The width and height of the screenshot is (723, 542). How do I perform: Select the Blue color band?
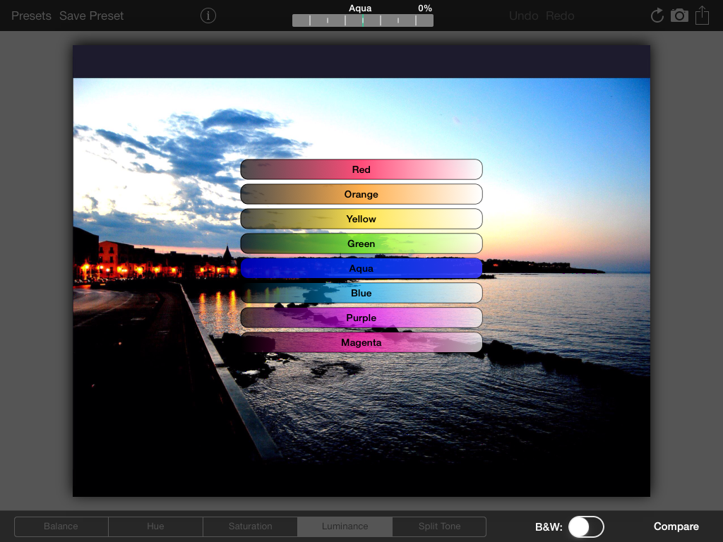coord(361,293)
